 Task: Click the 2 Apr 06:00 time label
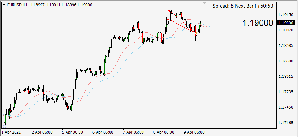pyautogui.click(x=42, y=132)
